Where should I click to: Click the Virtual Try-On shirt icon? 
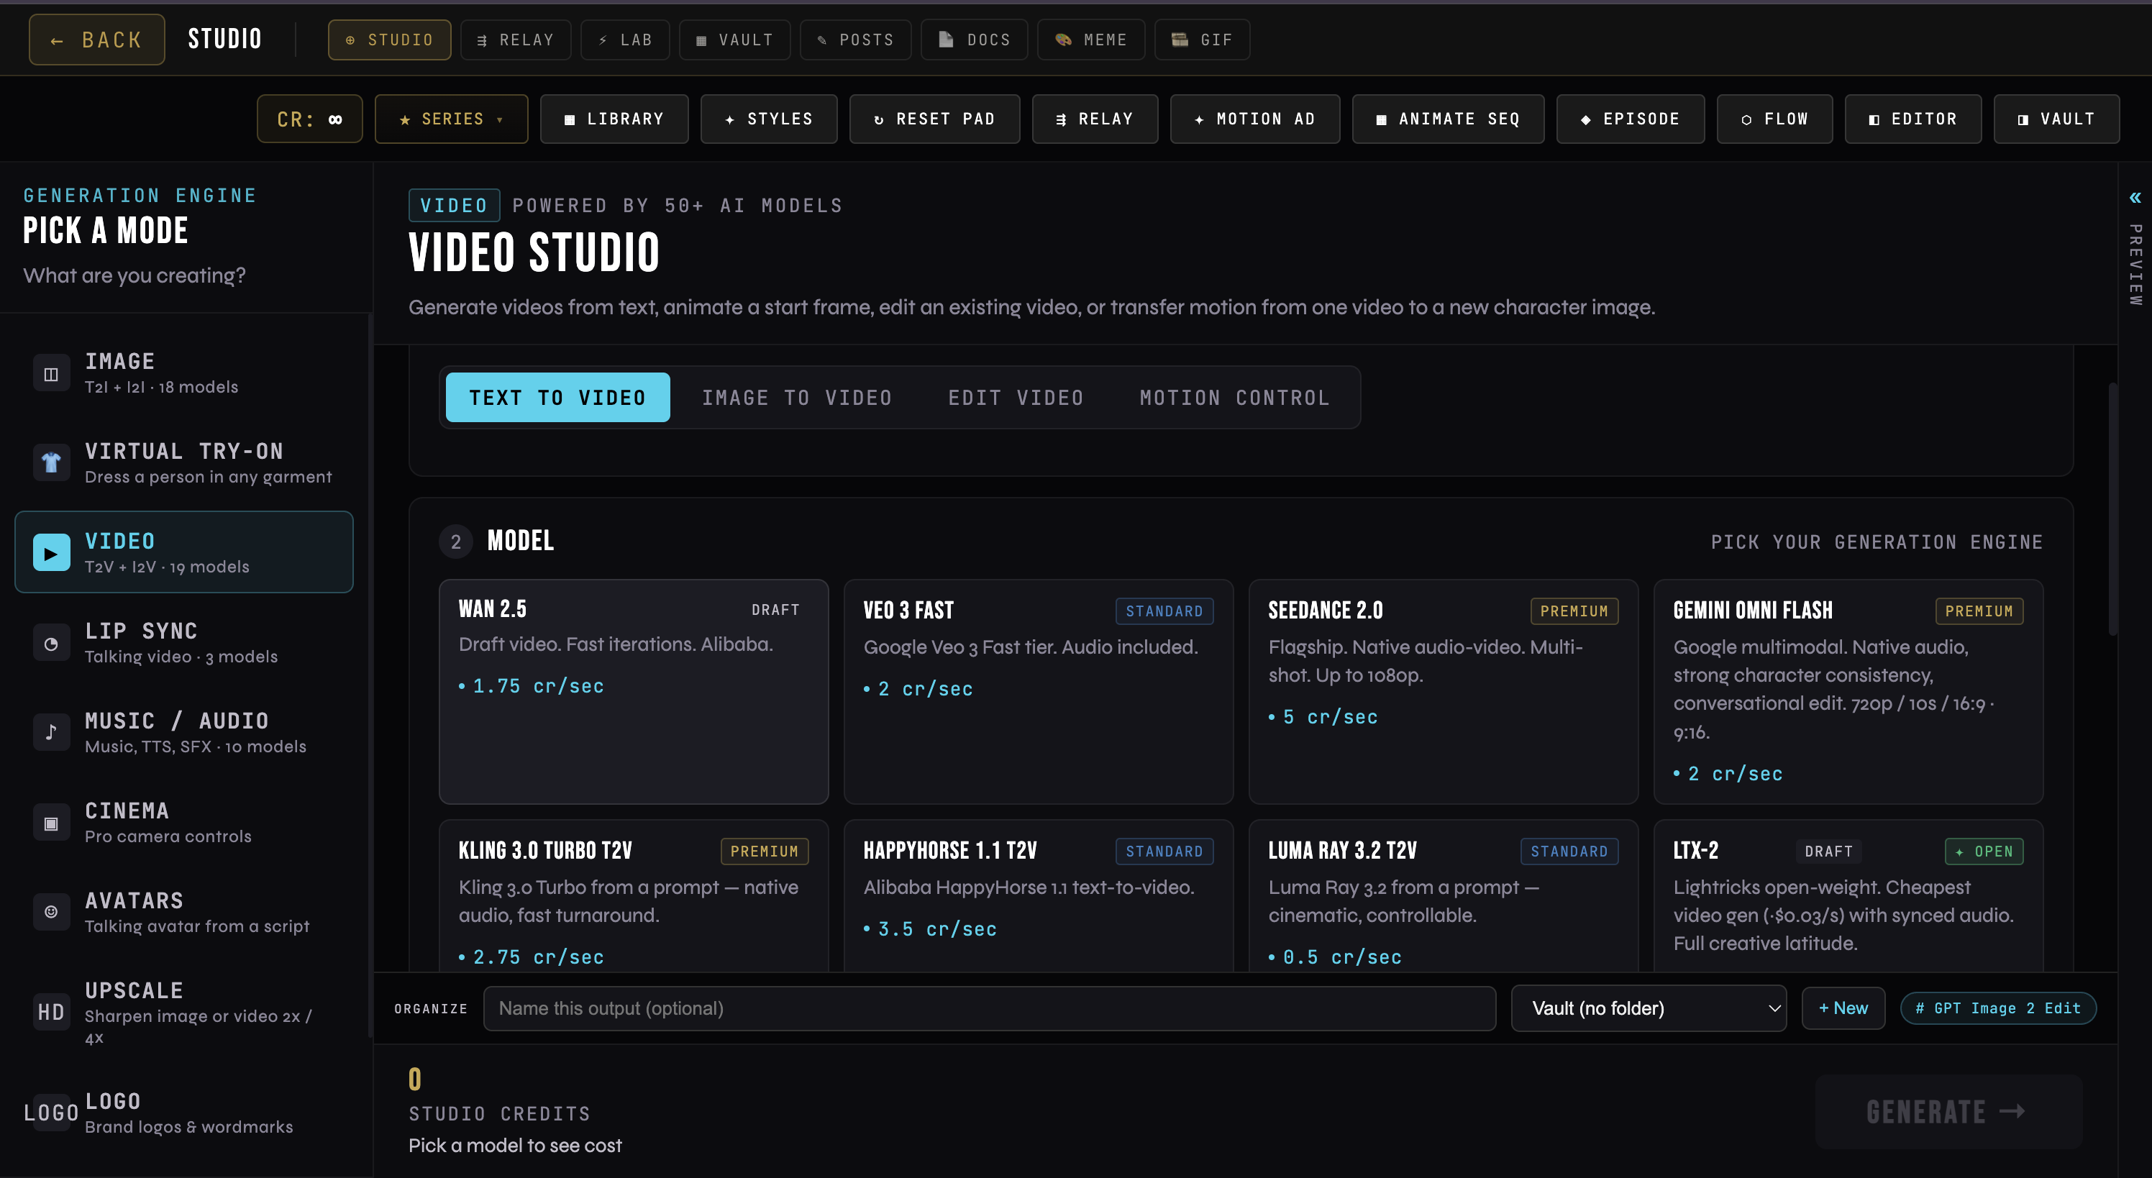[x=51, y=463]
